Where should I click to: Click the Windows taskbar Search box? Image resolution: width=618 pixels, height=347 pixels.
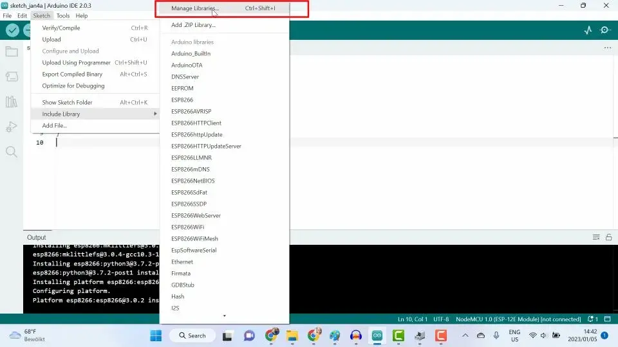(x=192, y=335)
